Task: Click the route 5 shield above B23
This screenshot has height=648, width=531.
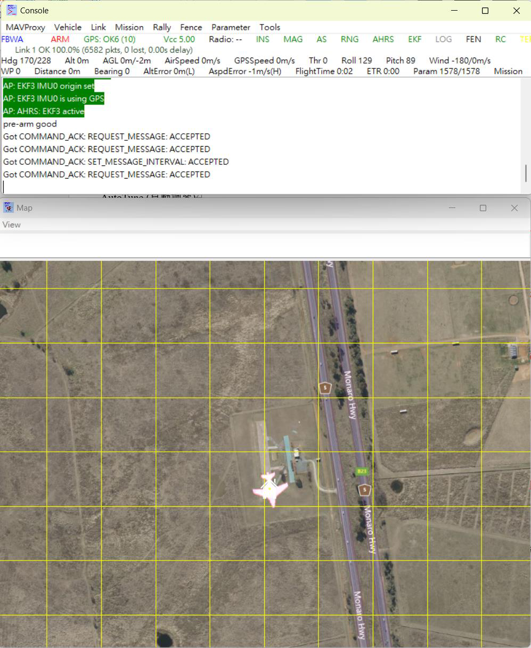Action: (324, 388)
